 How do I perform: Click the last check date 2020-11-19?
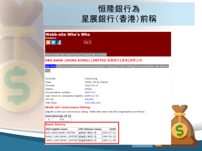click(92, 96)
